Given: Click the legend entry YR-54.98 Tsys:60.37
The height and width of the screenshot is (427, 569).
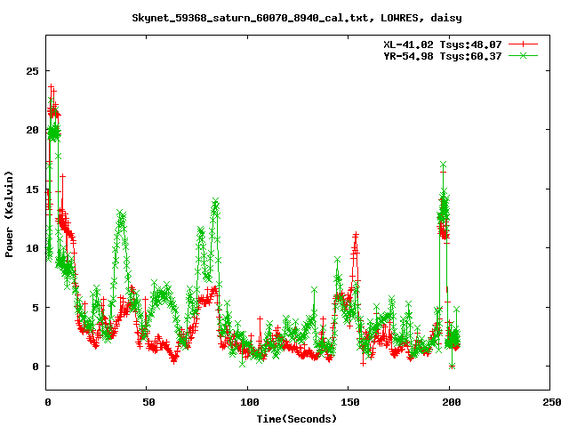Looking at the screenshot, I should [x=443, y=56].
